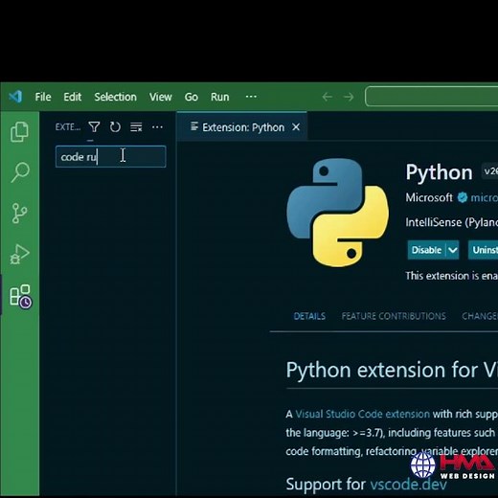The height and width of the screenshot is (498, 498).
Task: Click the IntelliSense (Pylance) description text
Action: (451, 222)
